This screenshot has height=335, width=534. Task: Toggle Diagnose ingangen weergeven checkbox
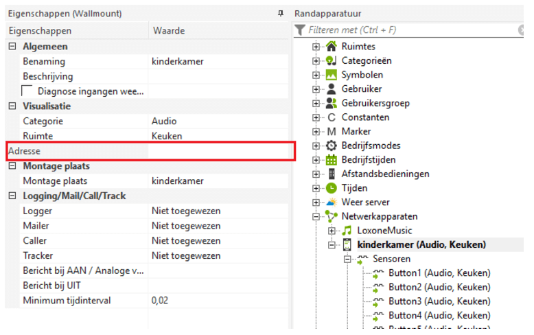27,91
